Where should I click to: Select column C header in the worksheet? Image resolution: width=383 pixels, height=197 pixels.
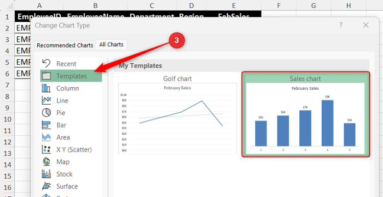tap(152, 6)
